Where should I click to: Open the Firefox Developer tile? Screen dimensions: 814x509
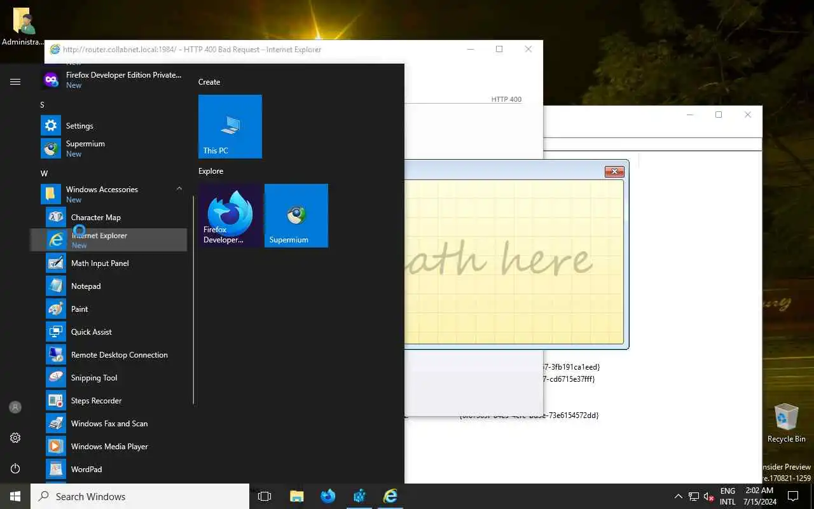(x=230, y=216)
